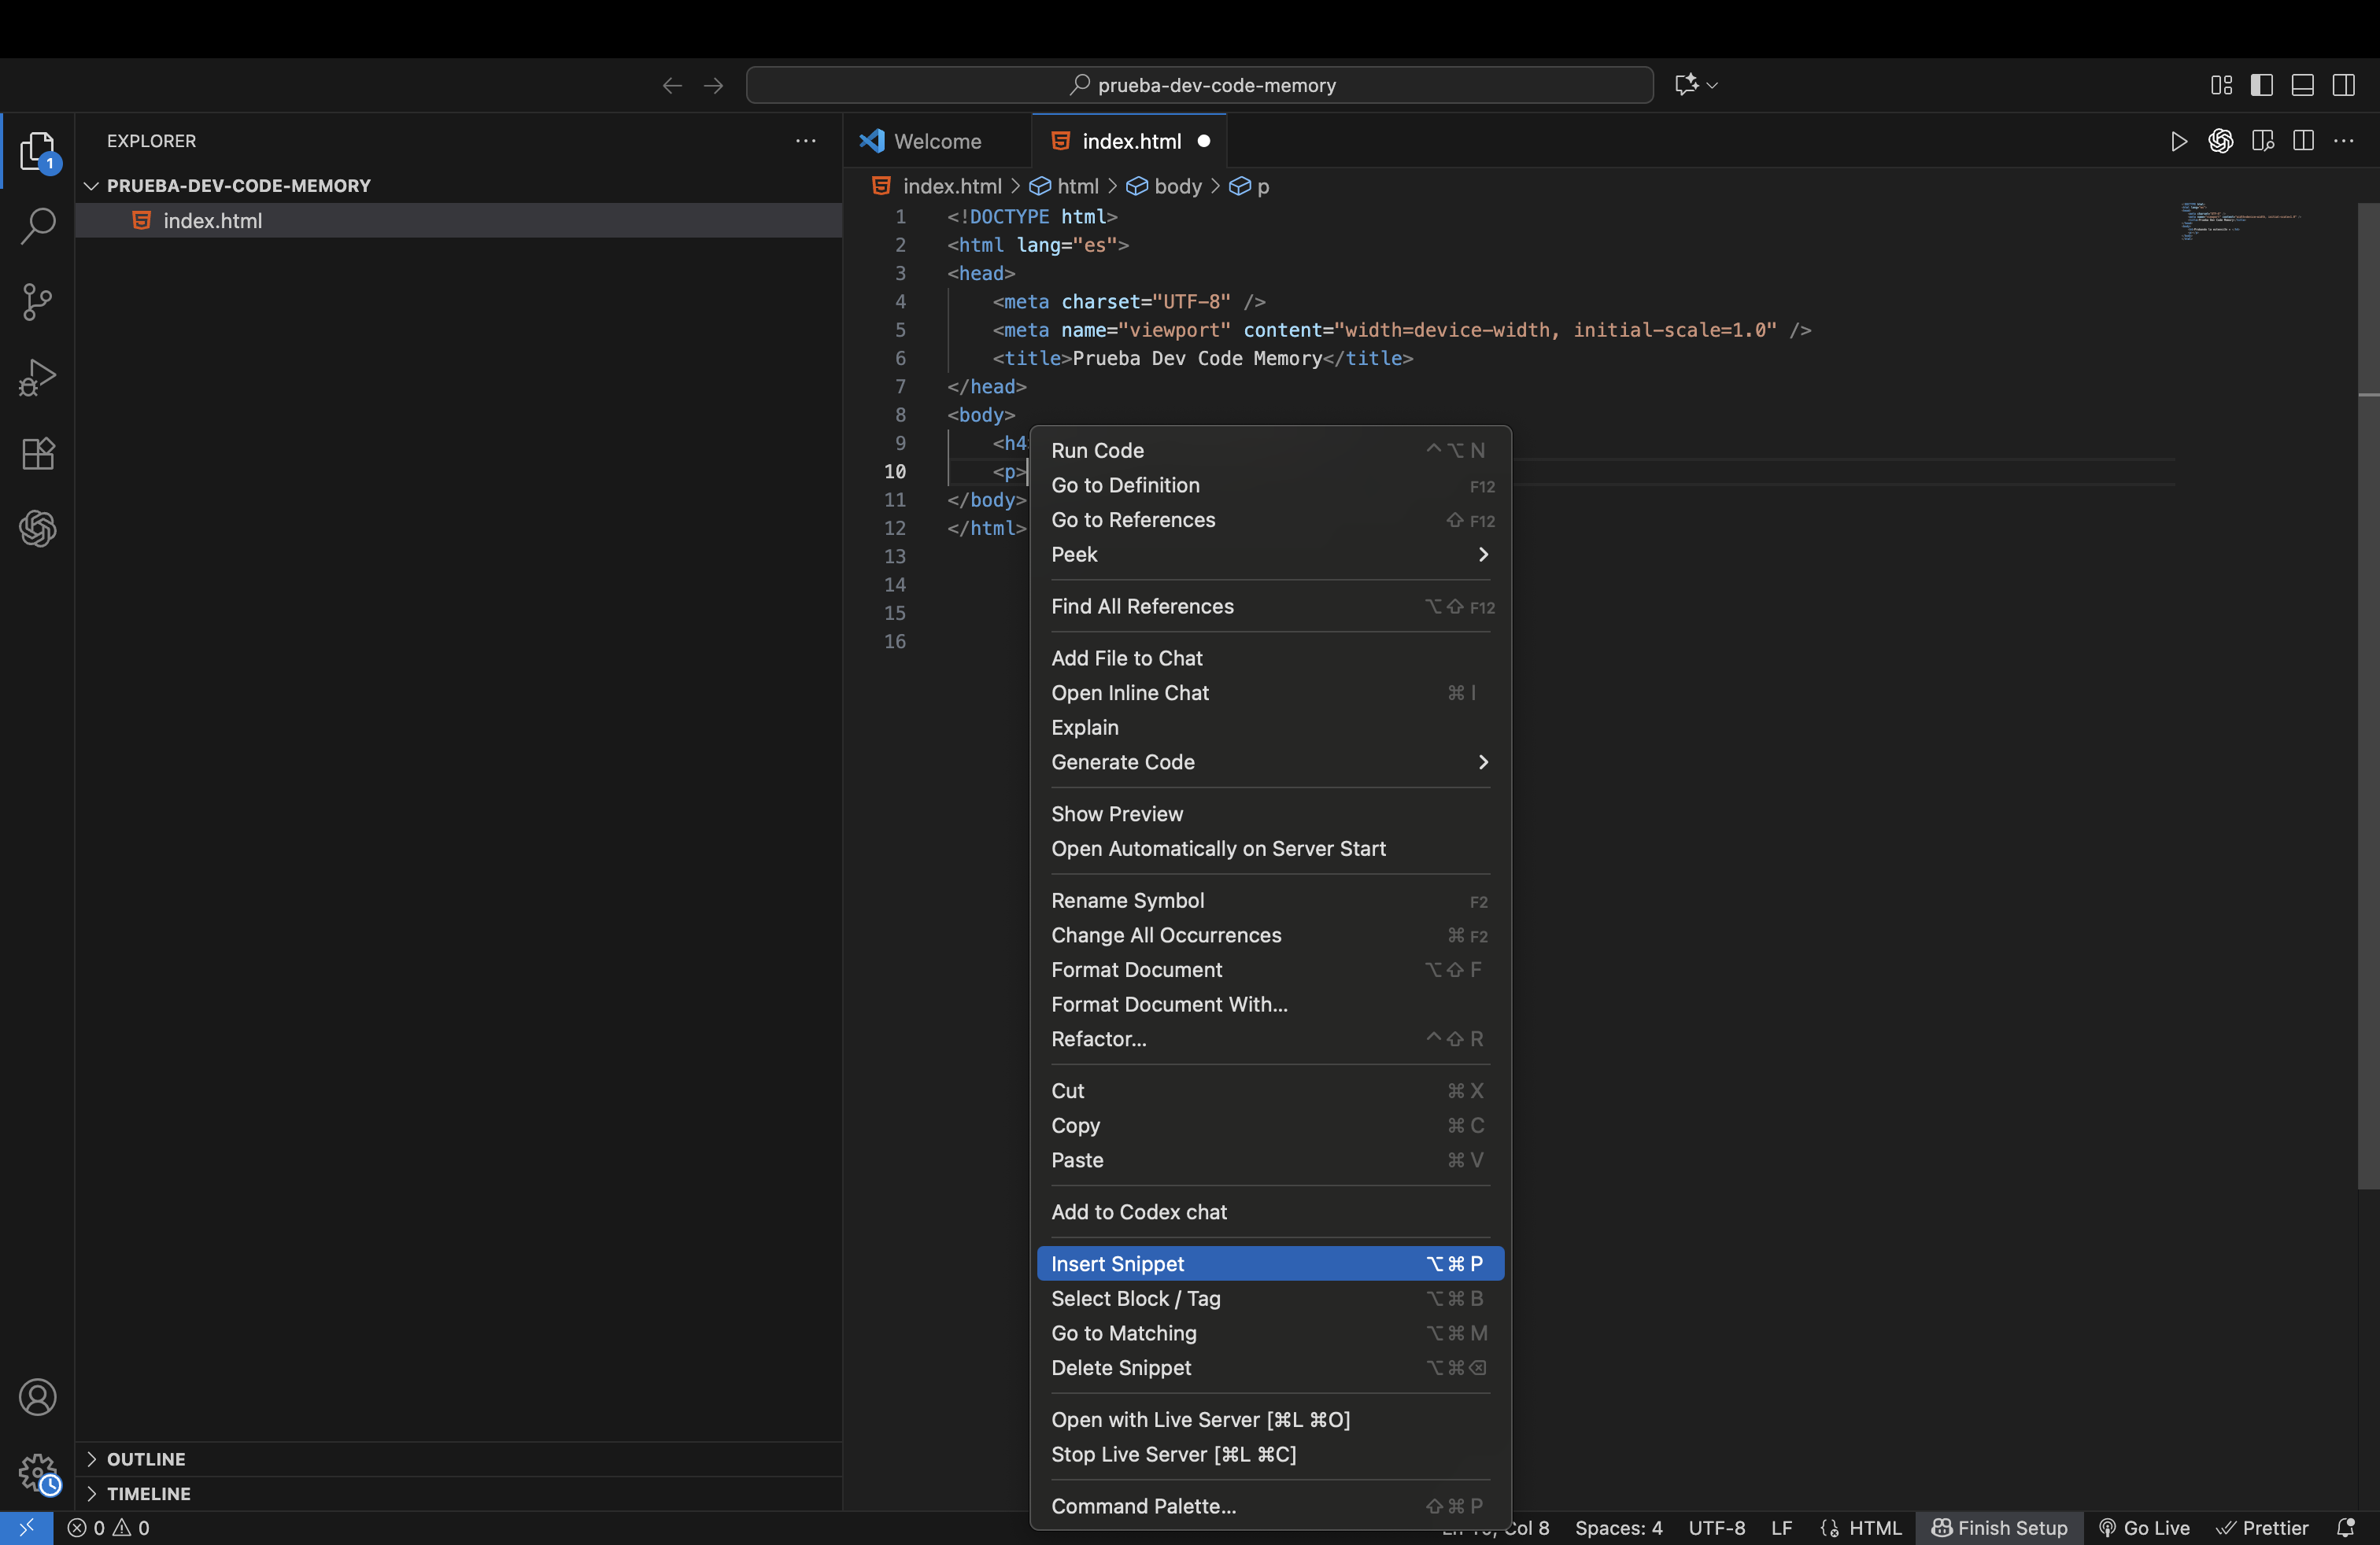Click errors and warnings count in status bar

[108, 1528]
